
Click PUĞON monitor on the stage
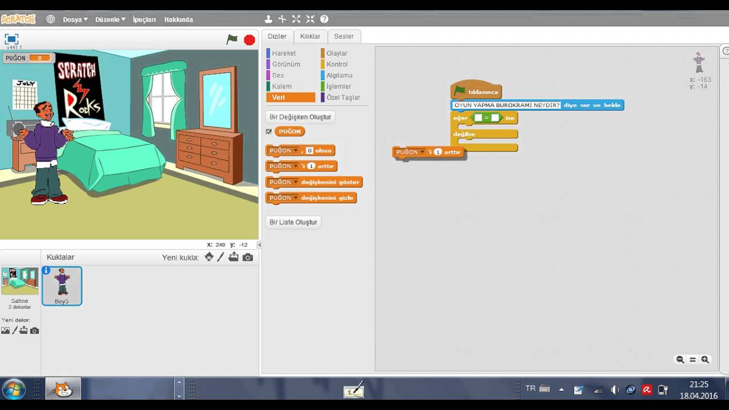click(28, 58)
